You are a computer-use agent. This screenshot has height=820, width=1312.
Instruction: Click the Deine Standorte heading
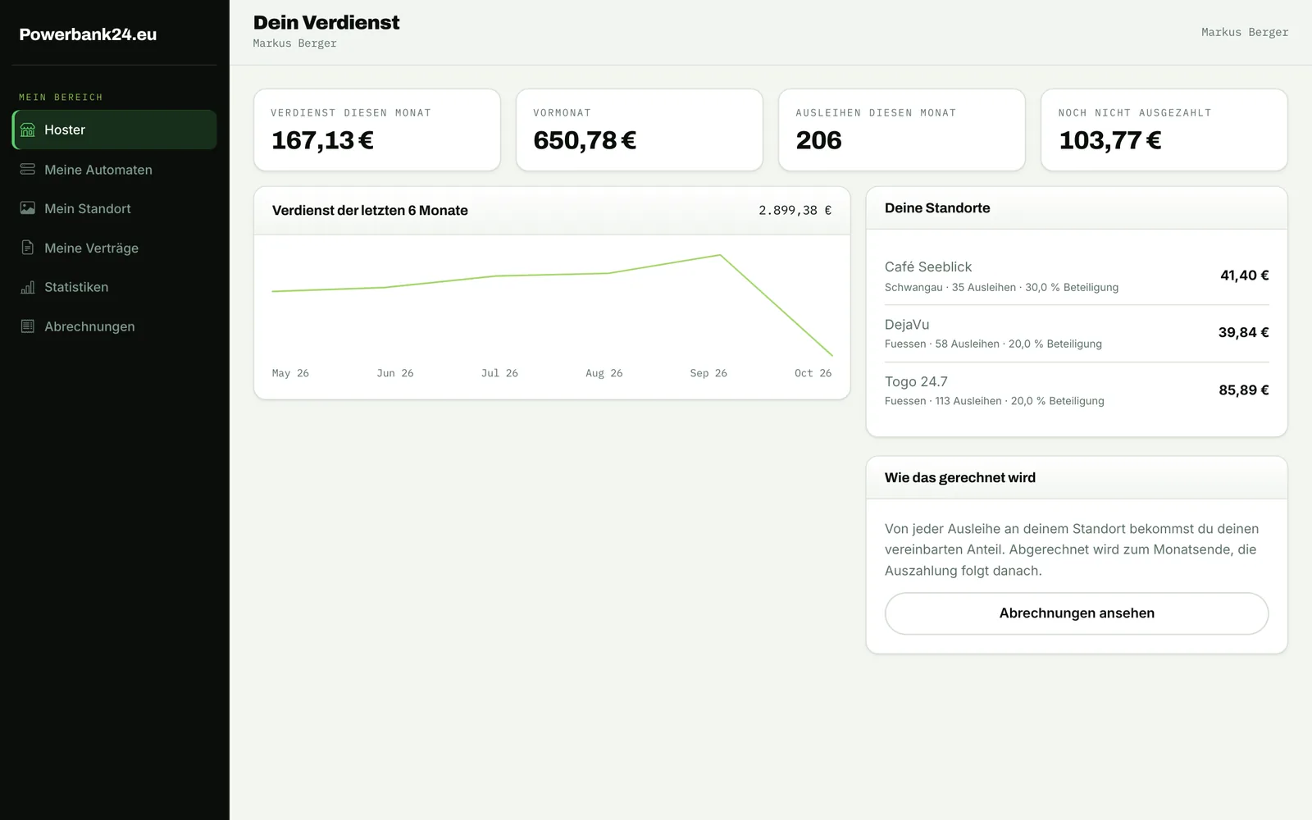(937, 208)
